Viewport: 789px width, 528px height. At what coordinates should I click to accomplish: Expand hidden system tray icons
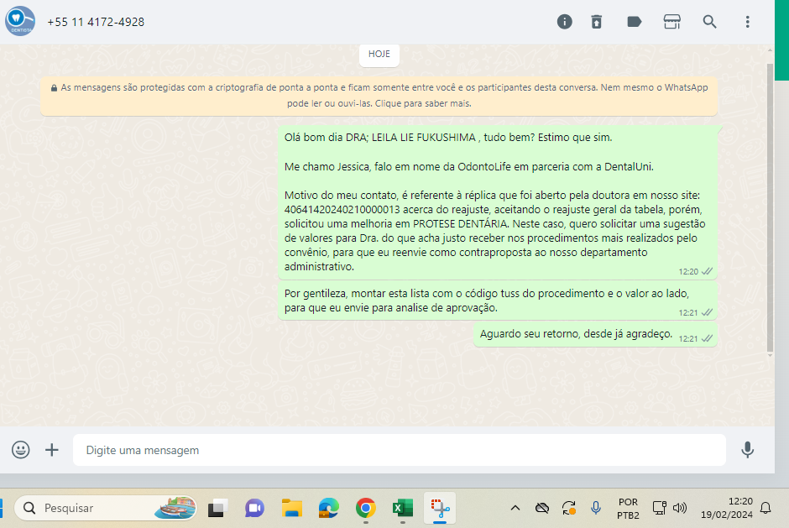(515, 509)
